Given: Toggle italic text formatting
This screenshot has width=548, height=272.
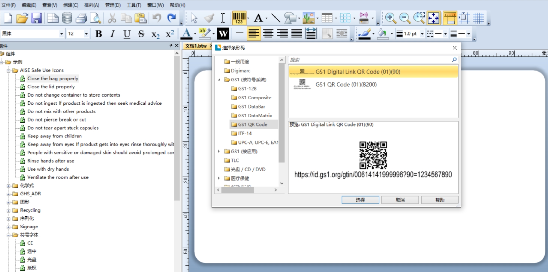Looking at the screenshot, I should (x=113, y=34).
